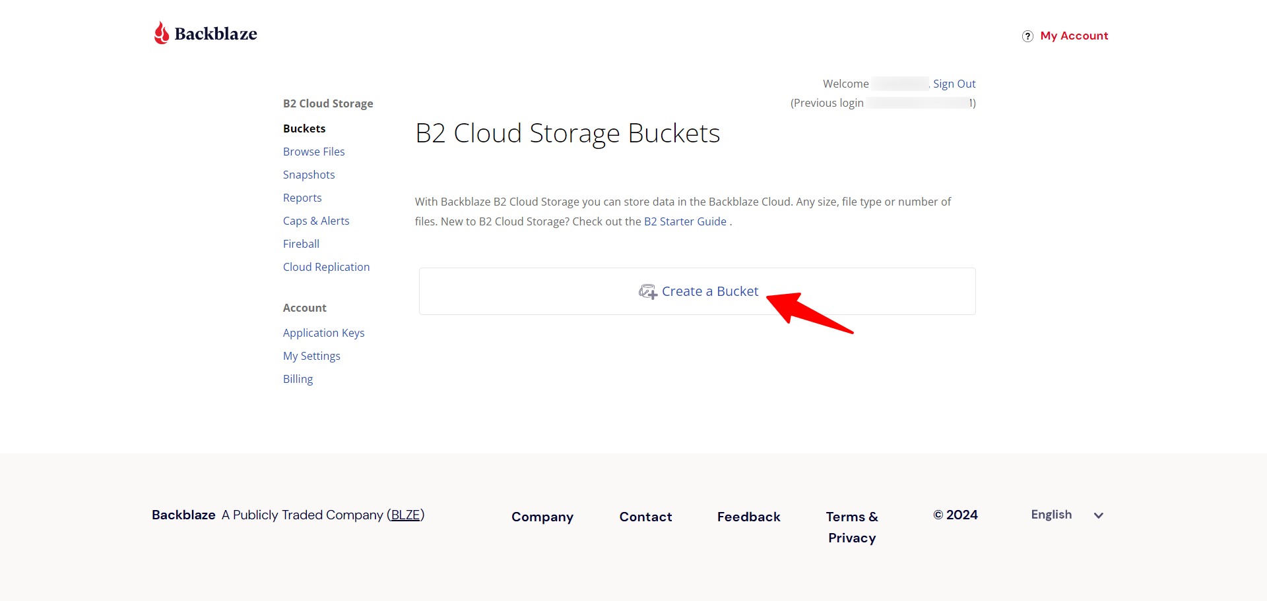Open Caps & Alerts settings
This screenshot has width=1267, height=601.
click(316, 221)
